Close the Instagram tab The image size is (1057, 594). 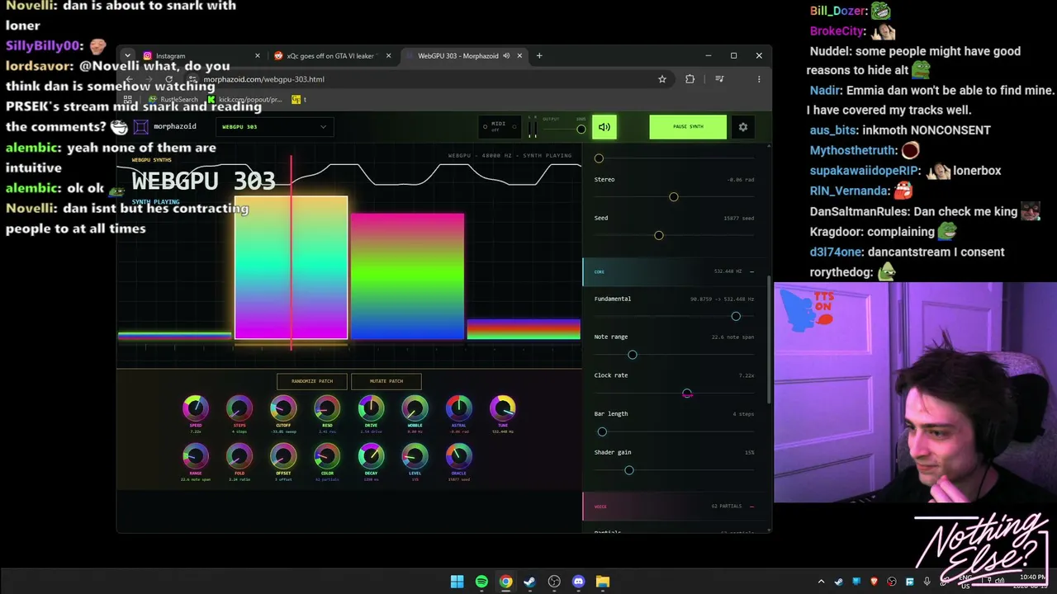click(x=258, y=55)
